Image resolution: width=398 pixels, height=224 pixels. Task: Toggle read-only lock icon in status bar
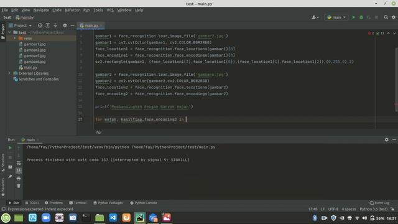[x=392, y=209]
